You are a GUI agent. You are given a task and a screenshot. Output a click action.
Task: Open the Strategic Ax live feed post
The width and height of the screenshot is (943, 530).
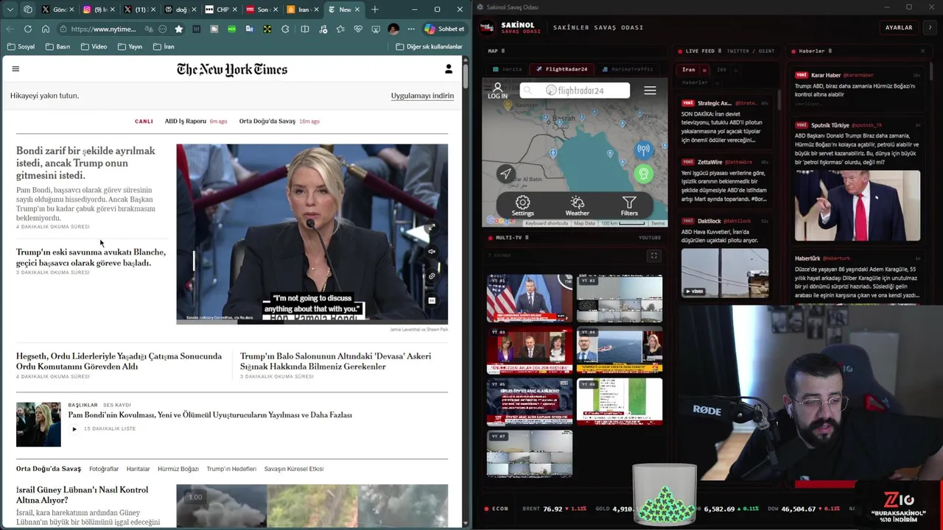click(x=724, y=121)
